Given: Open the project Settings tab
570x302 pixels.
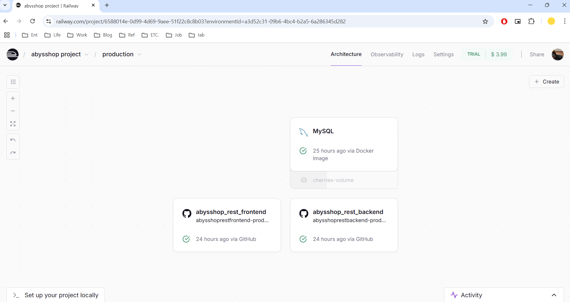Looking at the screenshot, I should tap(443, 54).
